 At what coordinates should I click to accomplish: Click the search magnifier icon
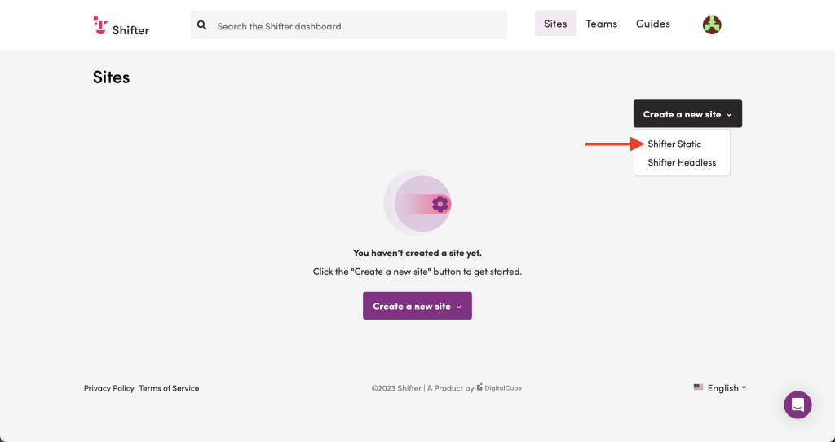coord(202,25)
